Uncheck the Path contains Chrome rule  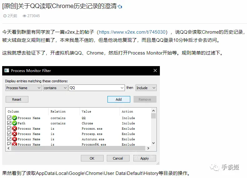(9, 123)
